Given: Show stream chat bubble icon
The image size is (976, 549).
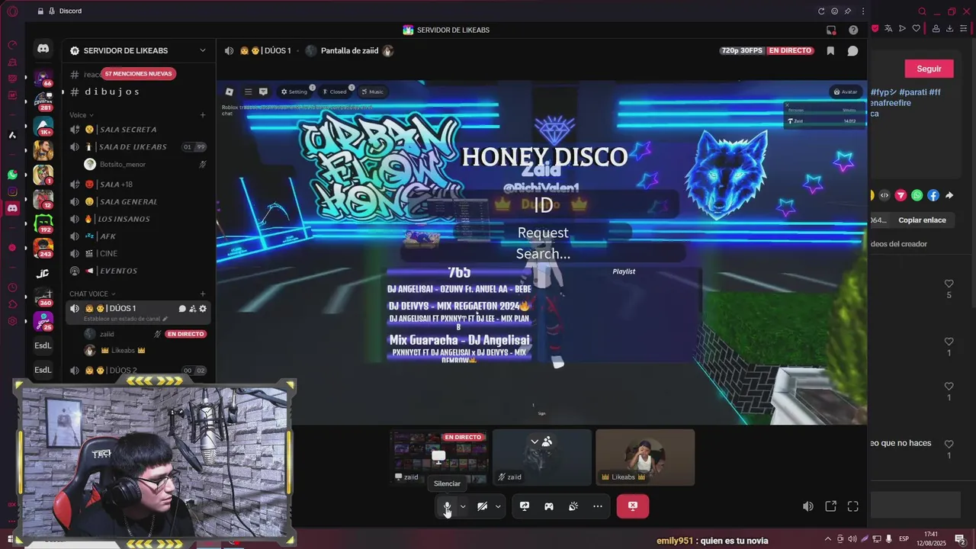Looking at the screenshot, I should [x=852, y=50].
